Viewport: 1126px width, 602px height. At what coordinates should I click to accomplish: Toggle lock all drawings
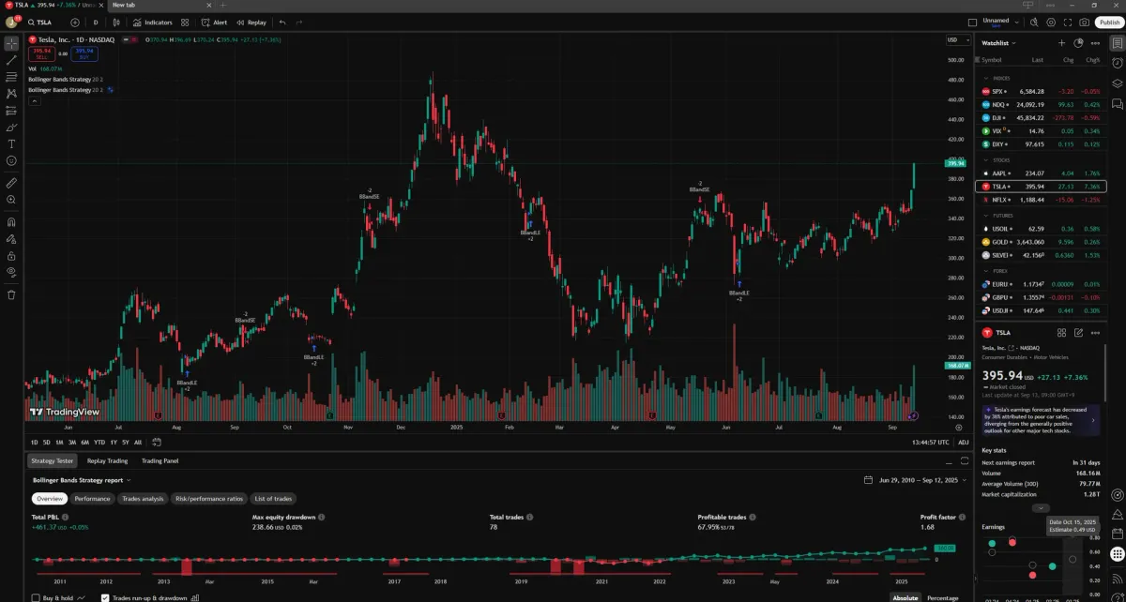click(x=11, y=255)
